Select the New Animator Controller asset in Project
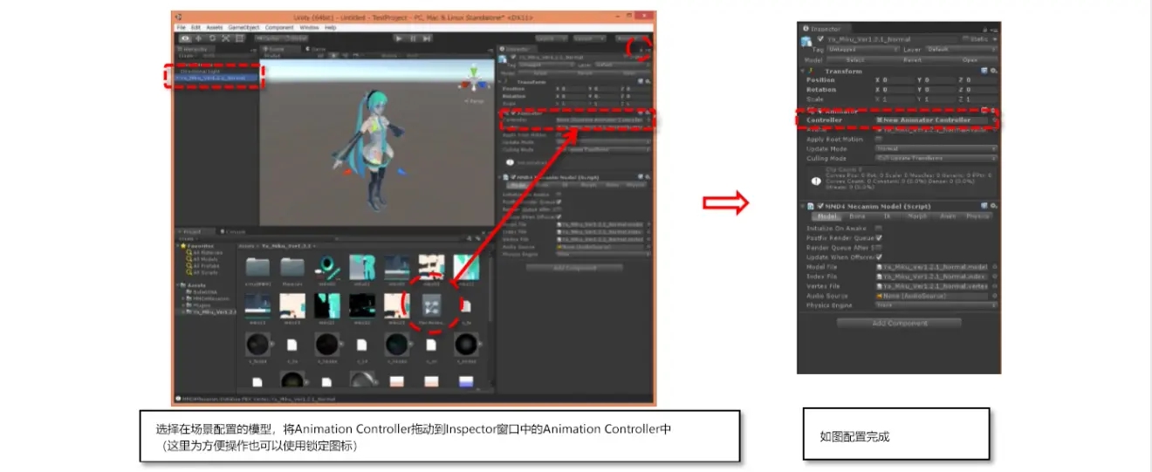The image size is (1152, 472). [432, 305]
